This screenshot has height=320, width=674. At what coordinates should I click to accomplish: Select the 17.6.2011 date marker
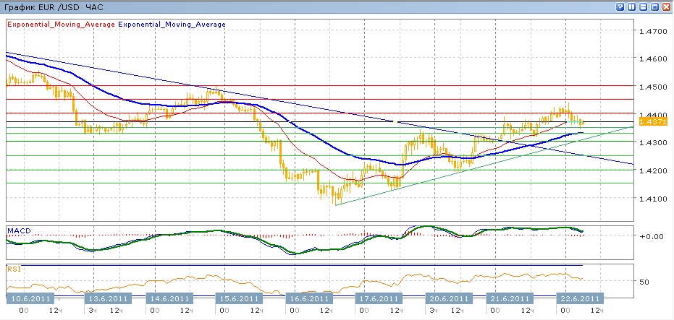(379, 298)
